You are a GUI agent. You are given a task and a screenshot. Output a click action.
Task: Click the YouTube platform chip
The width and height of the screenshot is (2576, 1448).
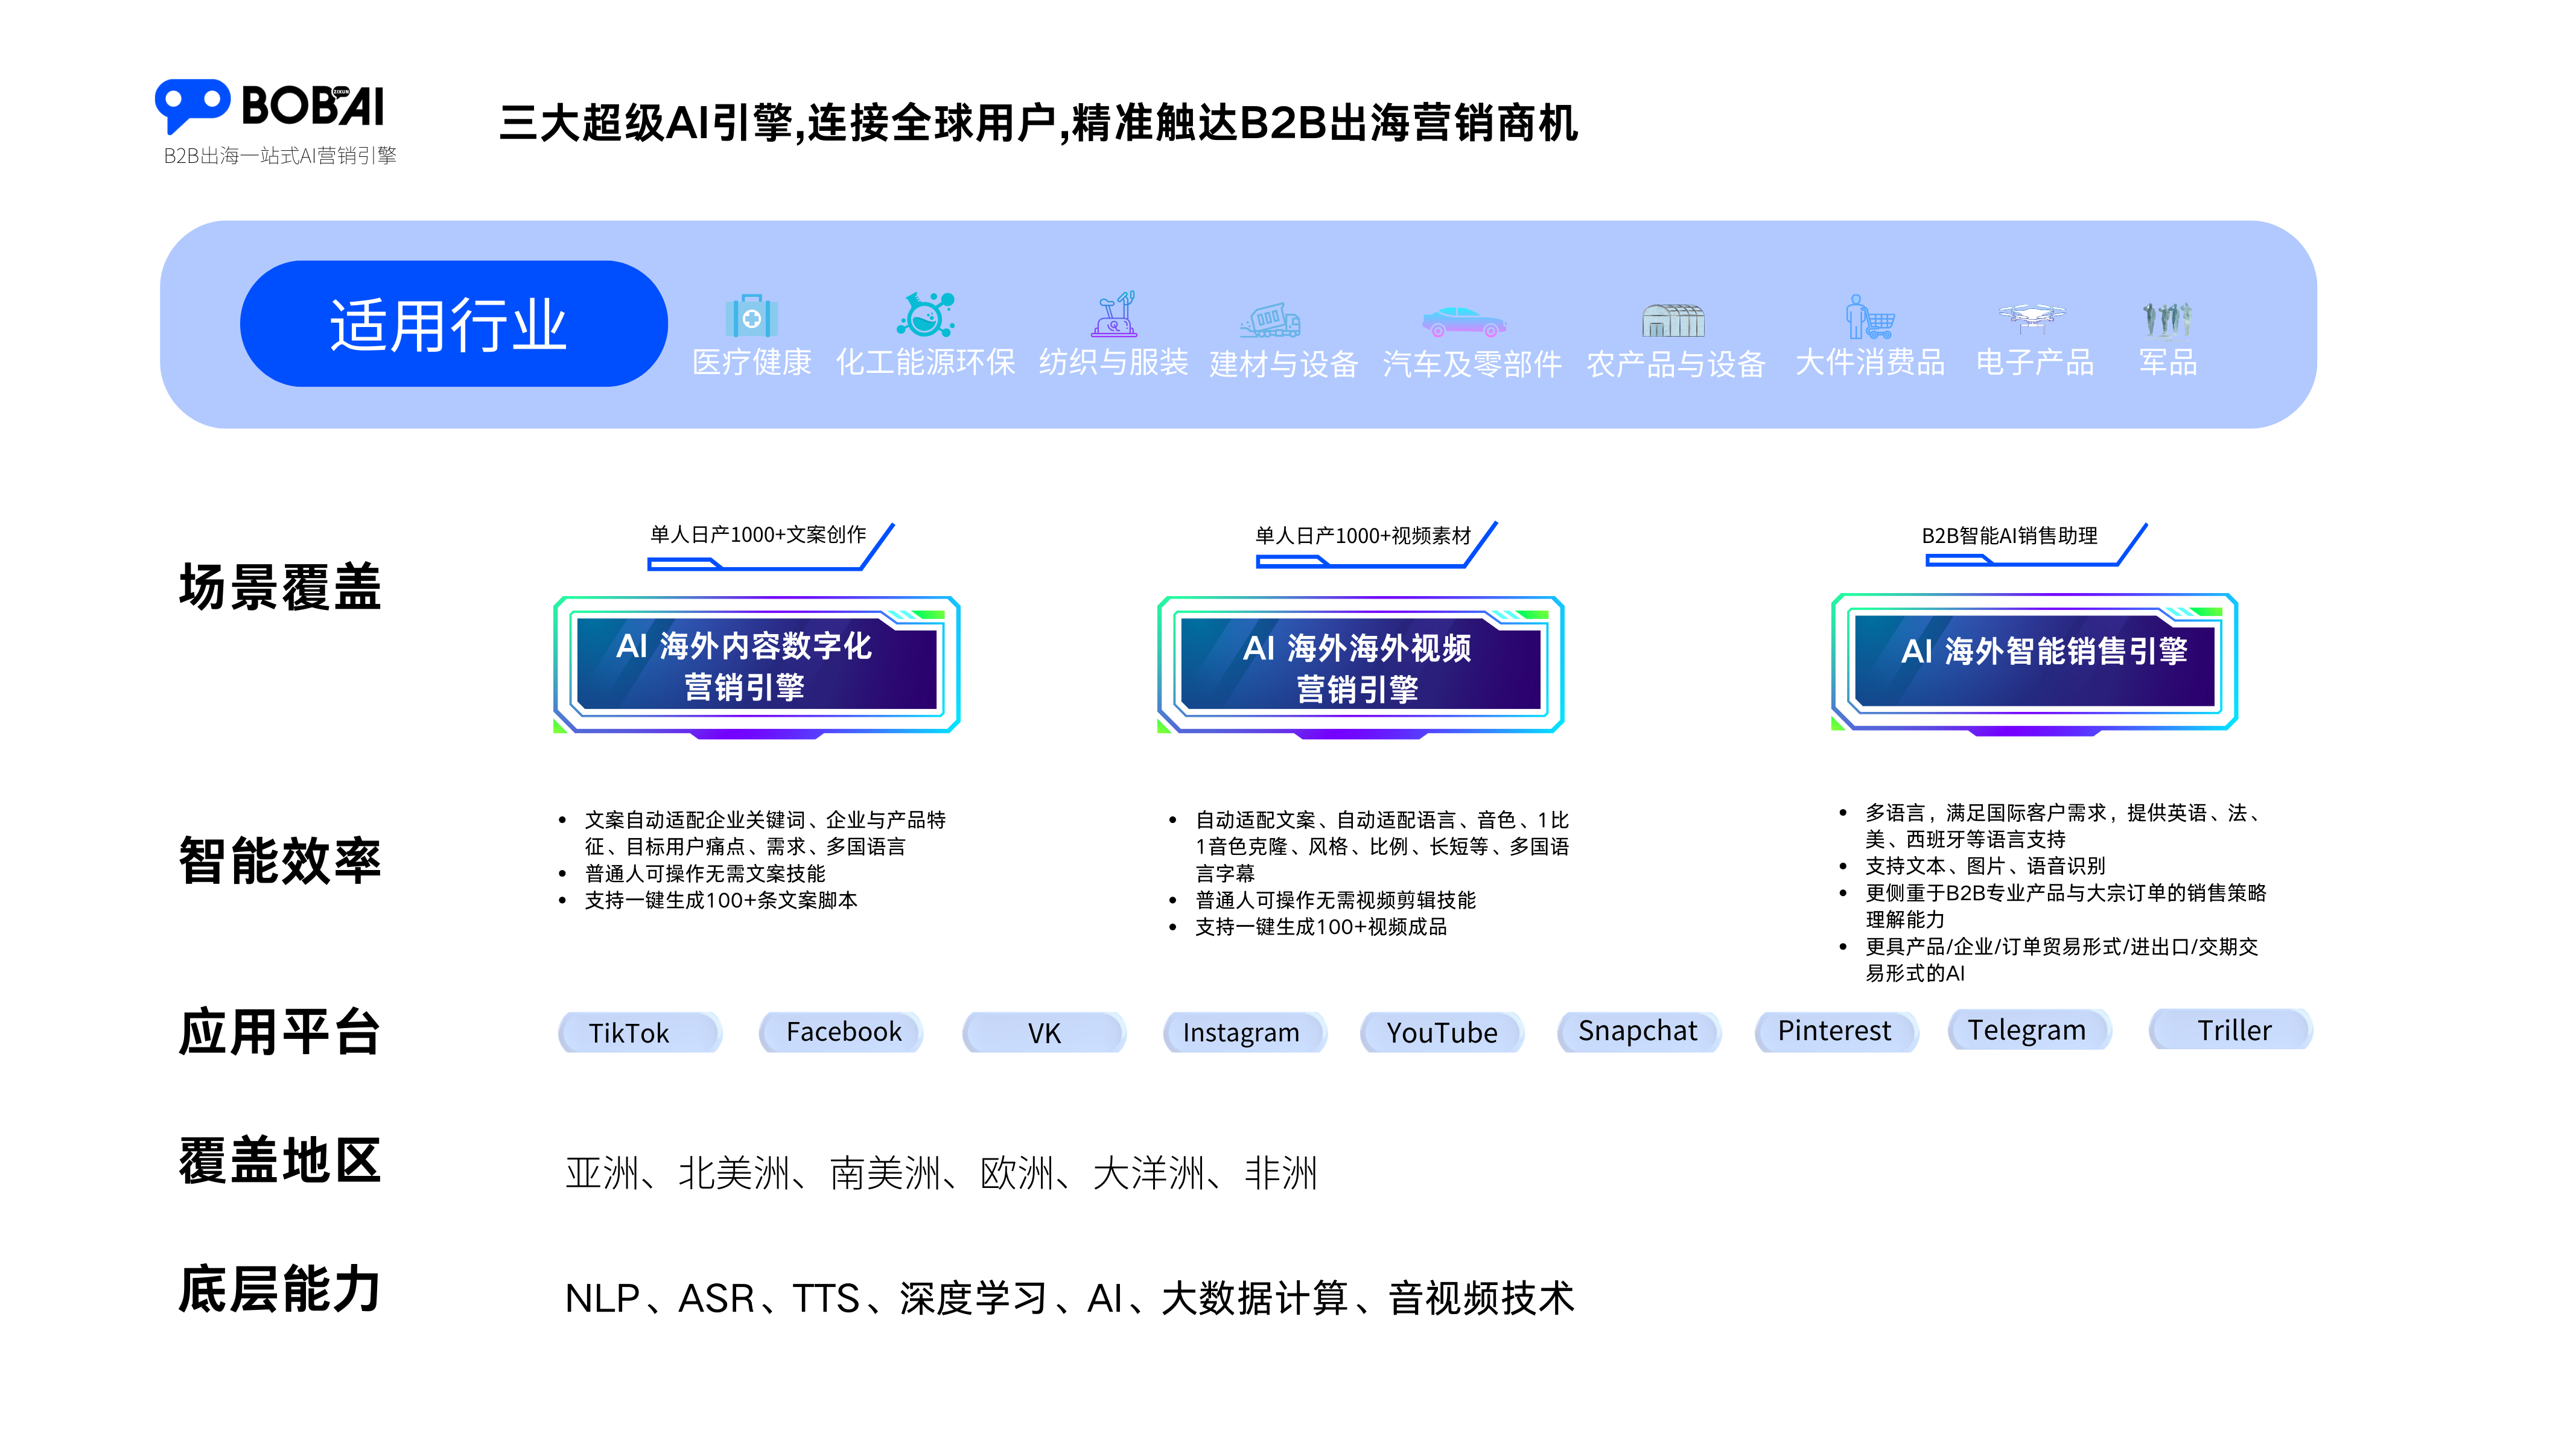coord(1442,1031)
